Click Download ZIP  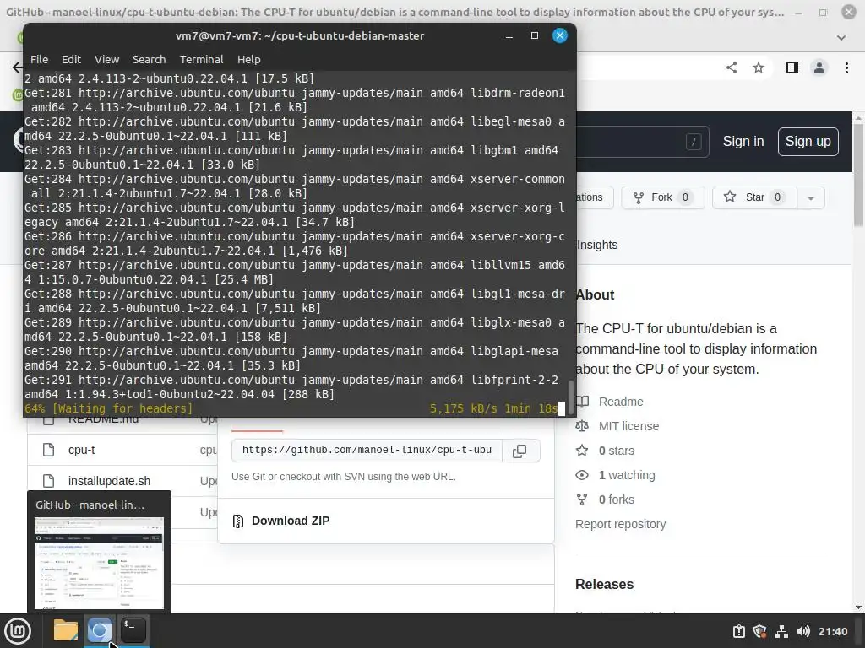click(291, 521)
